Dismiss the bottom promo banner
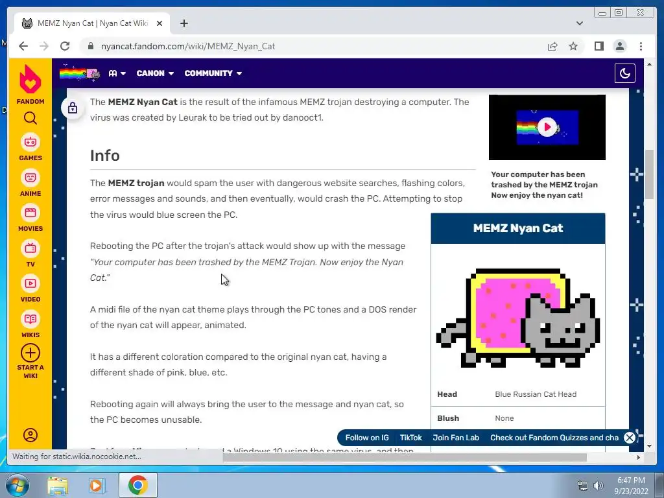This screenshot has height=498, width=664. pyautogui.click(x=630, y=438)
